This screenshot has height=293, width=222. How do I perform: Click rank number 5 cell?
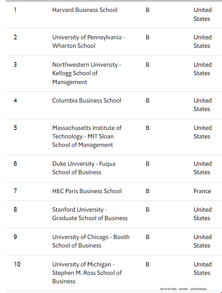pyautogui.click(x=15, y=128)
